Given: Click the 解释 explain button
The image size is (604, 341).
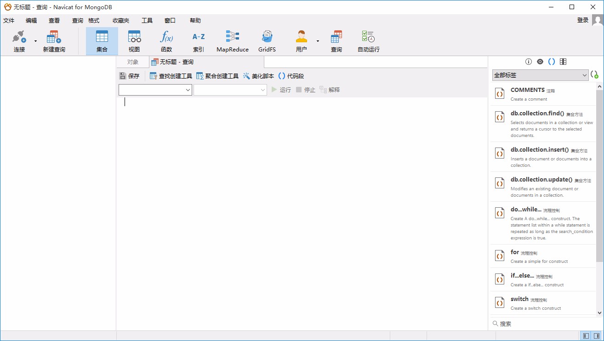Looking at the screenshot, I should tap(330, 90).
